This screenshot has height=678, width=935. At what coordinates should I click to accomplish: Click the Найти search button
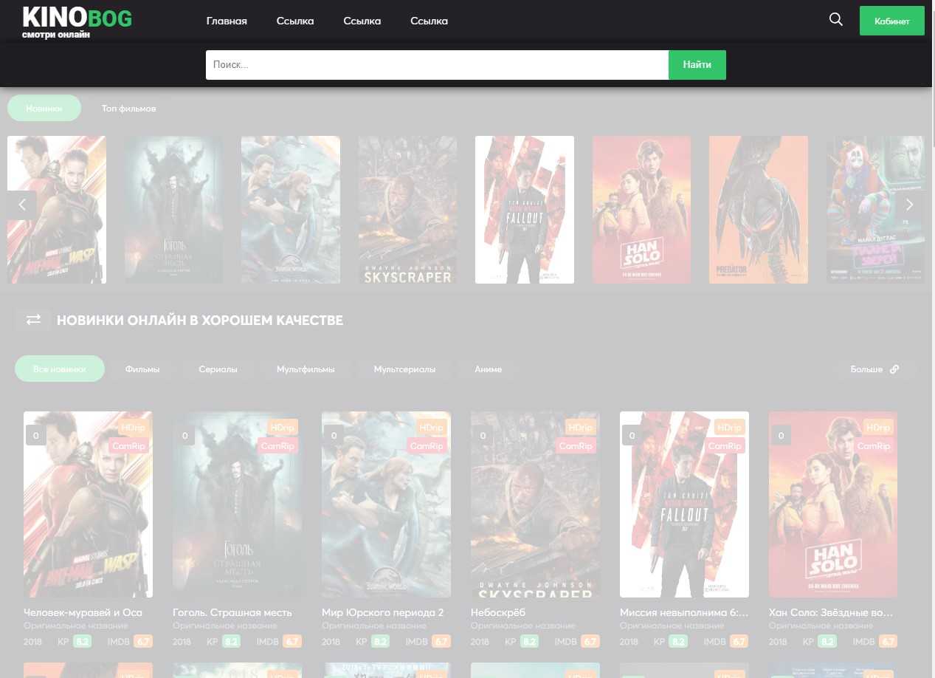click(697, 65)
